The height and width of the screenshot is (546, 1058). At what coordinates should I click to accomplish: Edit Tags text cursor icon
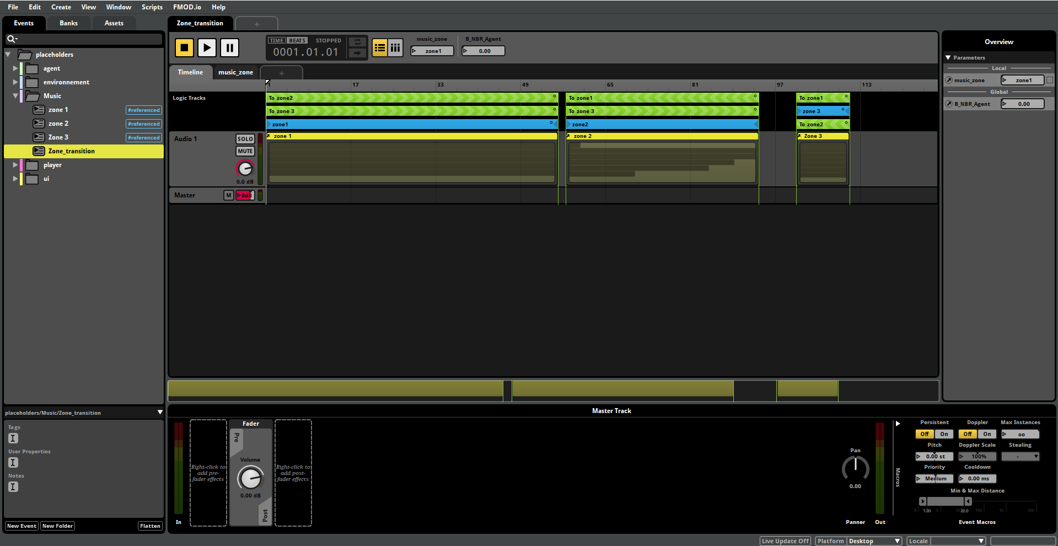[x=13, y=438]
